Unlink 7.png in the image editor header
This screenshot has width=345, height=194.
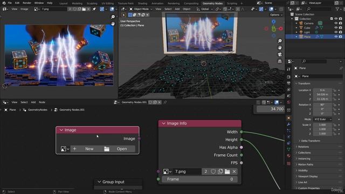tap(88, 9)
